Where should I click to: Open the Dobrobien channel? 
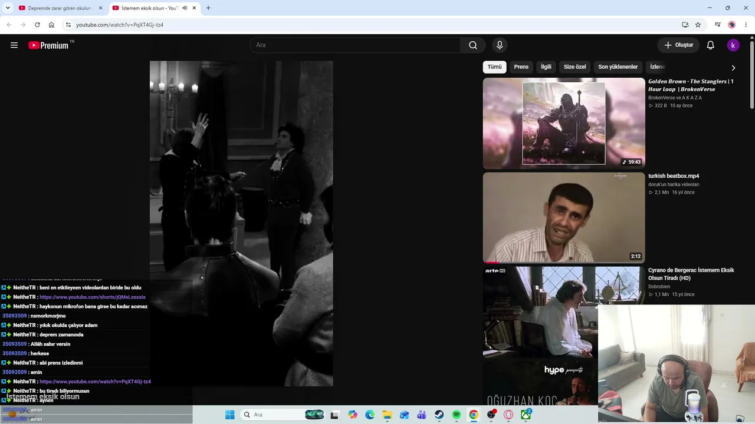point(659,287)
